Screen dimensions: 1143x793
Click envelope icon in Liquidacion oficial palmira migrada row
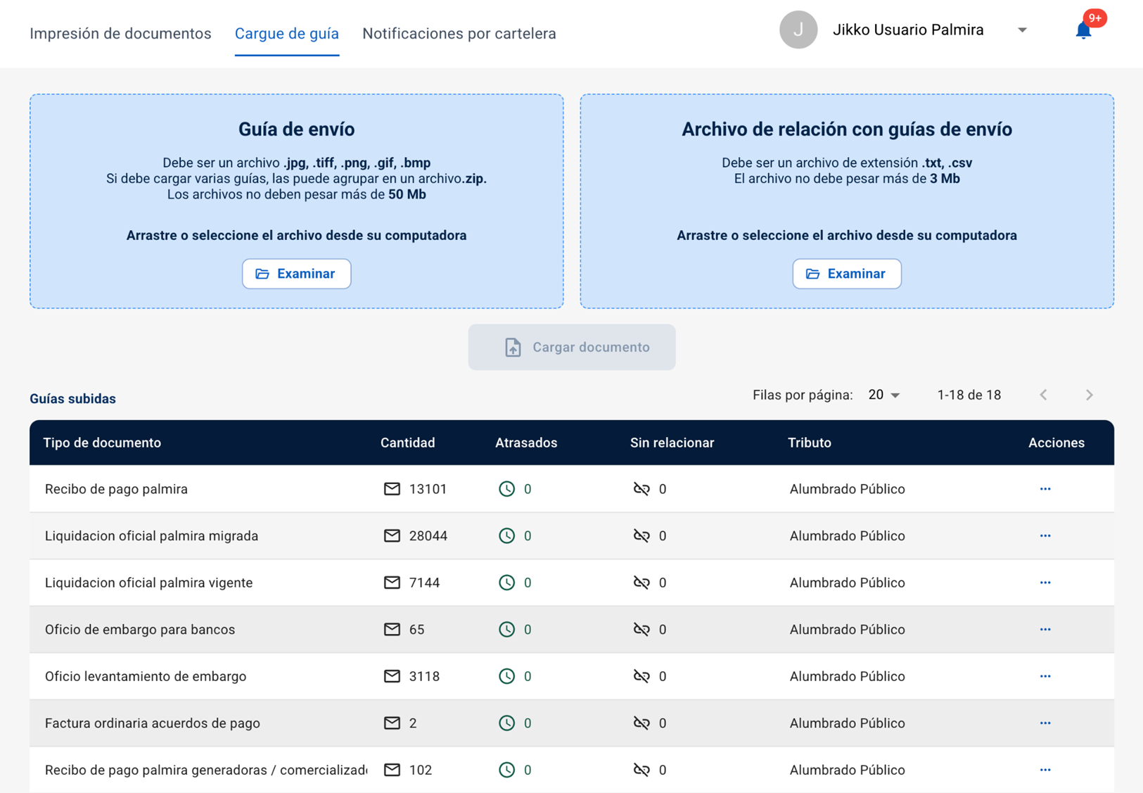pyautogui.click(x=392, y=536)
